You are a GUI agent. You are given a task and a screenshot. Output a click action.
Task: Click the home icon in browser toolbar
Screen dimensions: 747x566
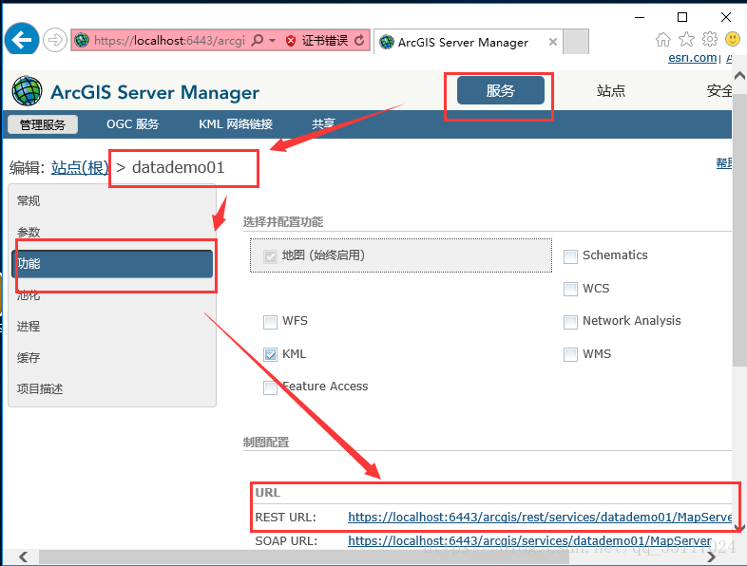coord(662,39)
